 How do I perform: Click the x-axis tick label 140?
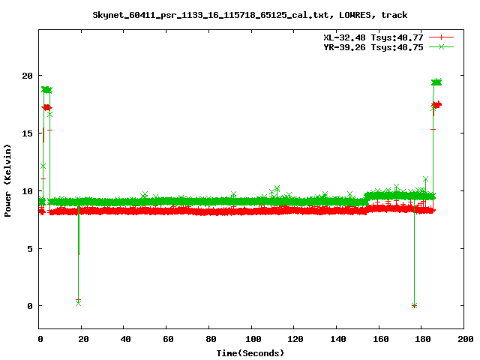tap(338, 339)
